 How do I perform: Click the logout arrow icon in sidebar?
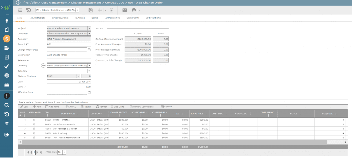pyautogui.click(x=7, y=135)
